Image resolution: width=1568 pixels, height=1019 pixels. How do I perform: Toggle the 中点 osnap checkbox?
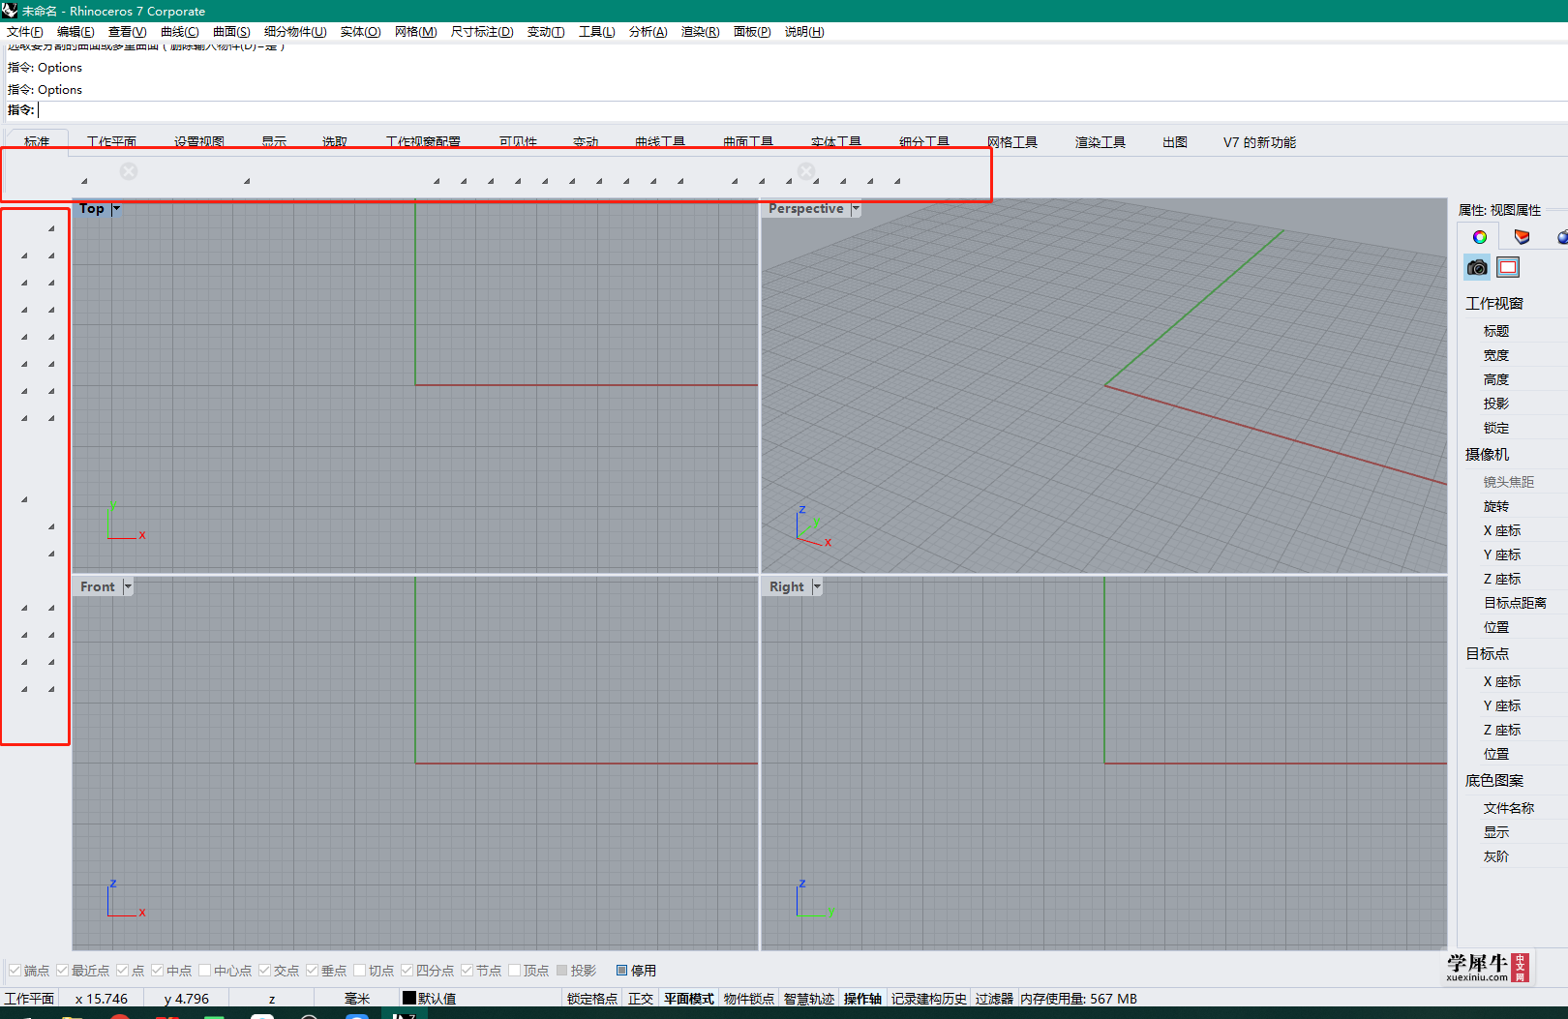[x=157, y=970]
